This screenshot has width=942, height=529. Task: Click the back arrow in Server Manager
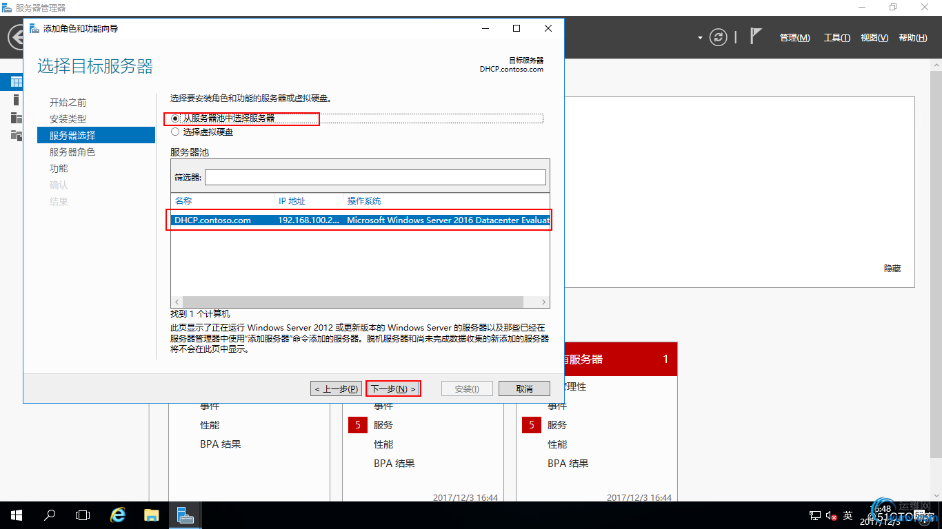15,37
